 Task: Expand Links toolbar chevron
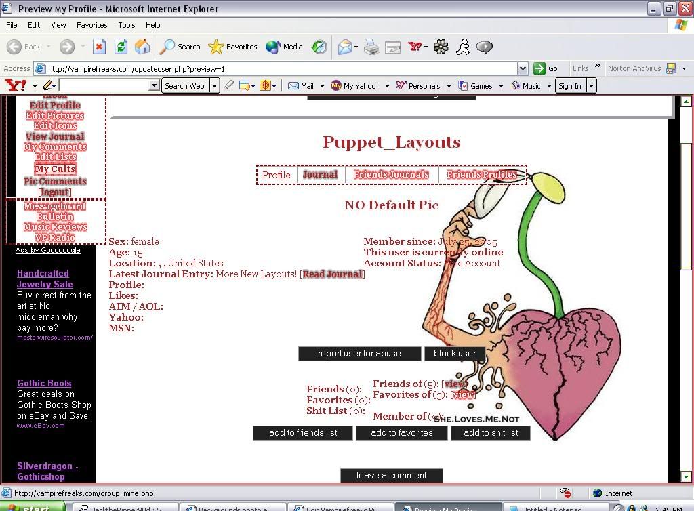(598, 66)
